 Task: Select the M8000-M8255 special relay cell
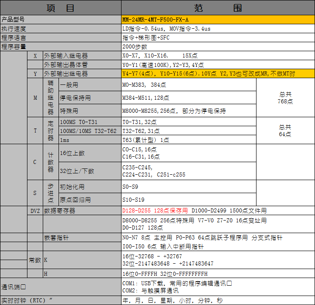pyautogui.click(x=189, y=111)
